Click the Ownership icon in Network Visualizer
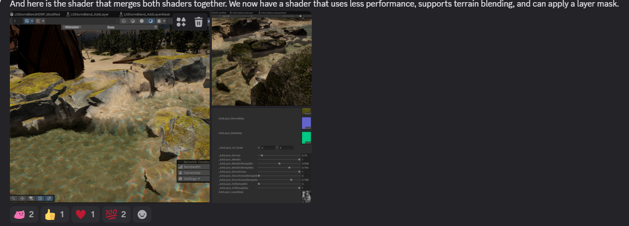Screen dimensions: 629x226 point(181,173)
